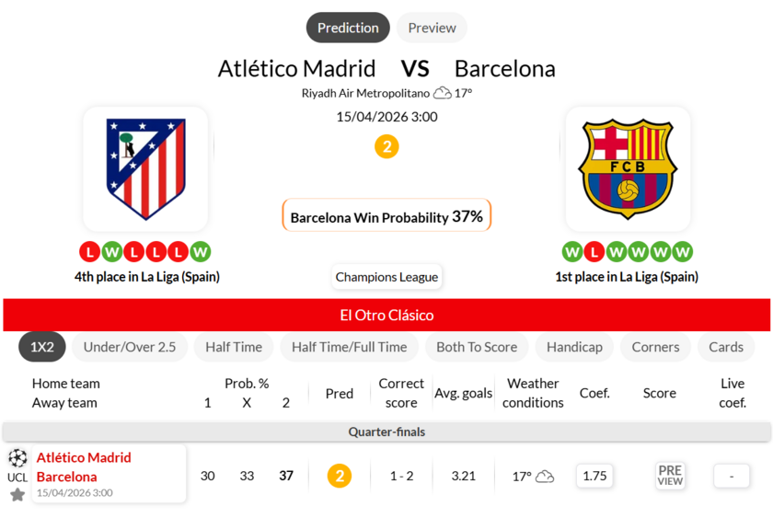Click the red El Otro Clásico banner
Viewport: 773px width, 518px height.
coord(386,315)
